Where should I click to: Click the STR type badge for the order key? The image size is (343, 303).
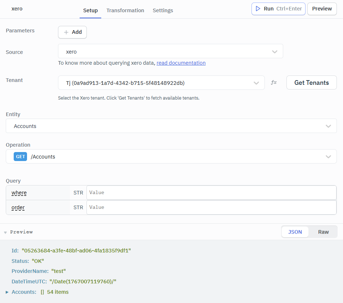click(x=78, y=207)
